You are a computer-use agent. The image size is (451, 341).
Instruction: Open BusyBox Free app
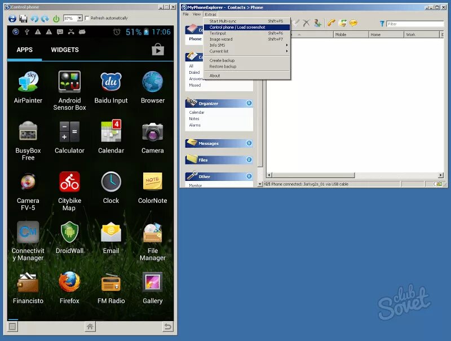(28, 140)
